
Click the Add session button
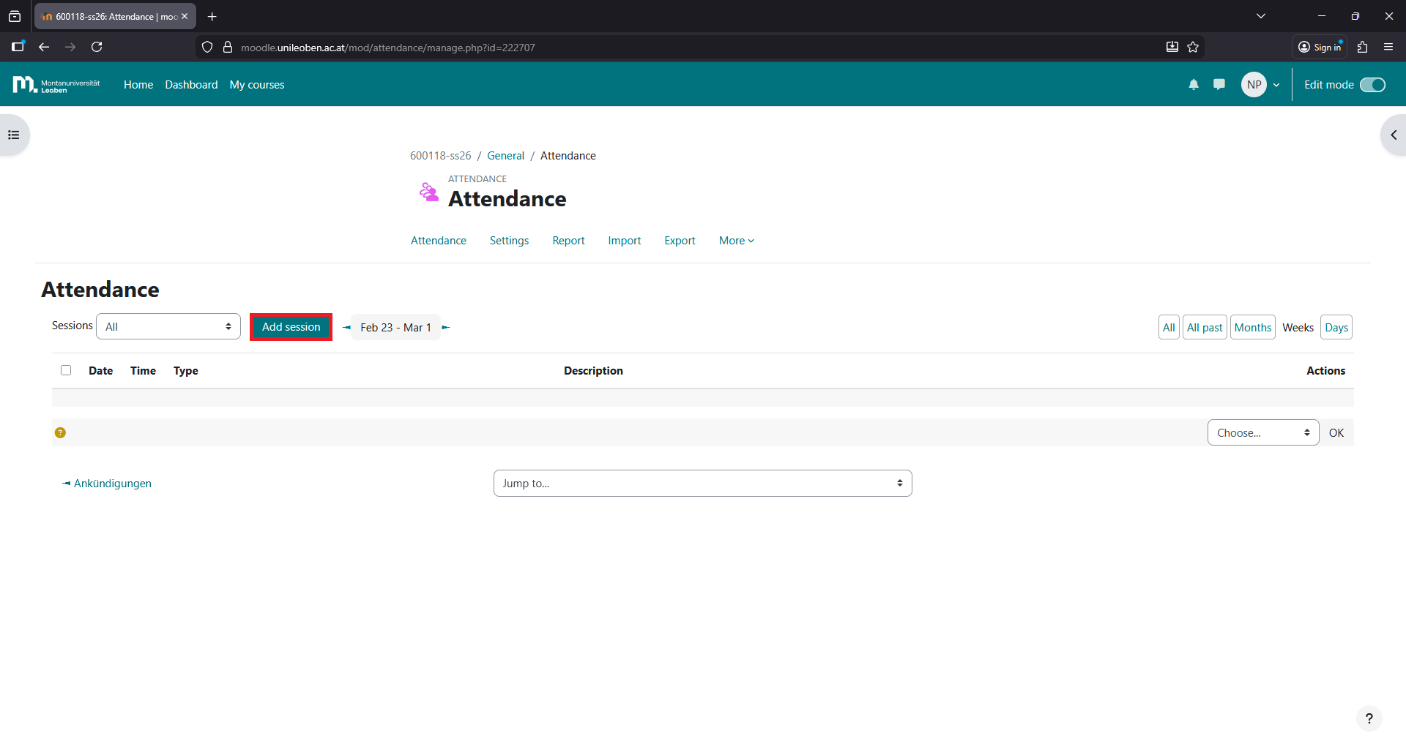click(x=291, y=327)
